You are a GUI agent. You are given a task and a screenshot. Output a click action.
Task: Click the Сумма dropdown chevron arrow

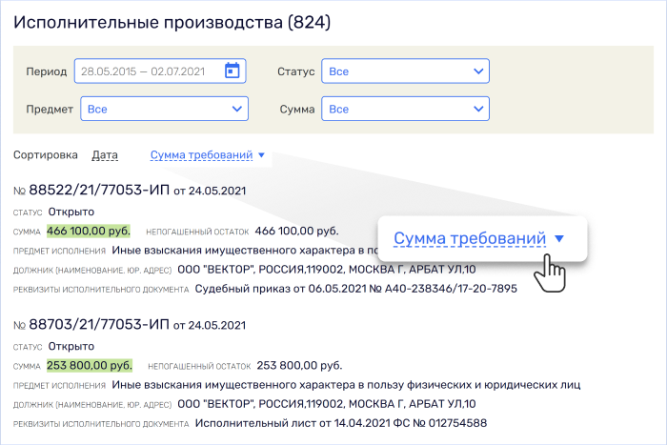(x=478, y=109)
